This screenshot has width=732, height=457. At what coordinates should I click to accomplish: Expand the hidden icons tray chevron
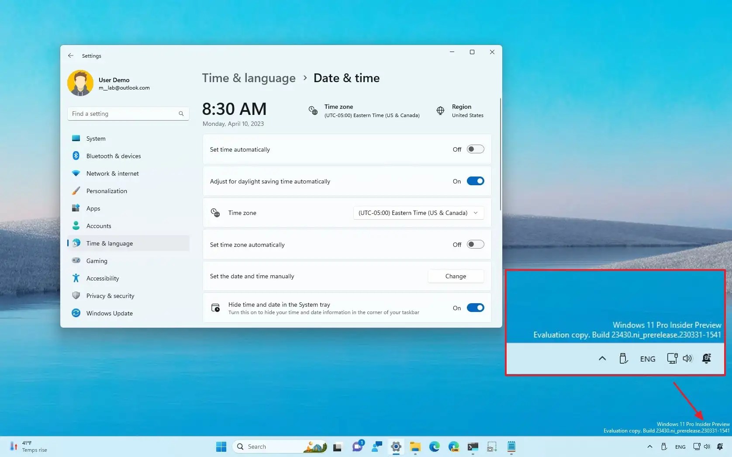click(649, 447)
